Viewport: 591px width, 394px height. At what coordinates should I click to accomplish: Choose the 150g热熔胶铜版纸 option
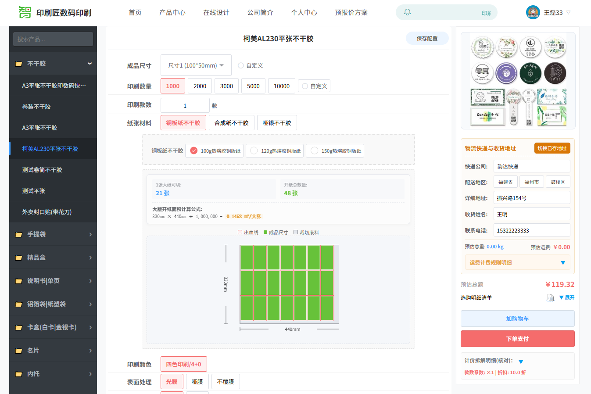click(x=335, y=151)
